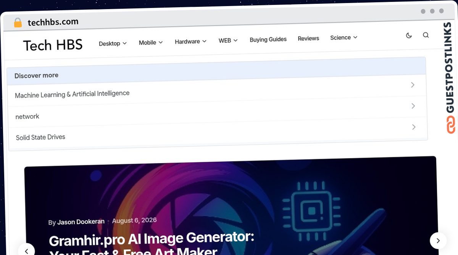The image size is (458, 255).
Task: Open the Reviews menu item
Action: (308, 38)
